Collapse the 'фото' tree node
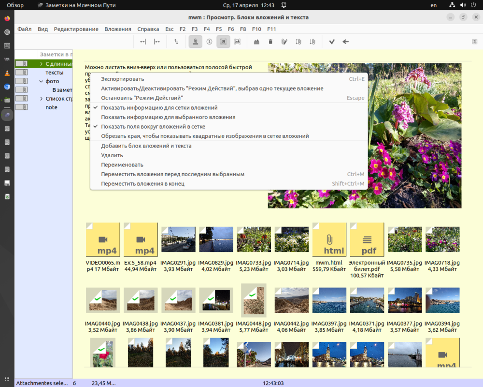This screenshot has height=387, width=483. (x=42, y=81)
